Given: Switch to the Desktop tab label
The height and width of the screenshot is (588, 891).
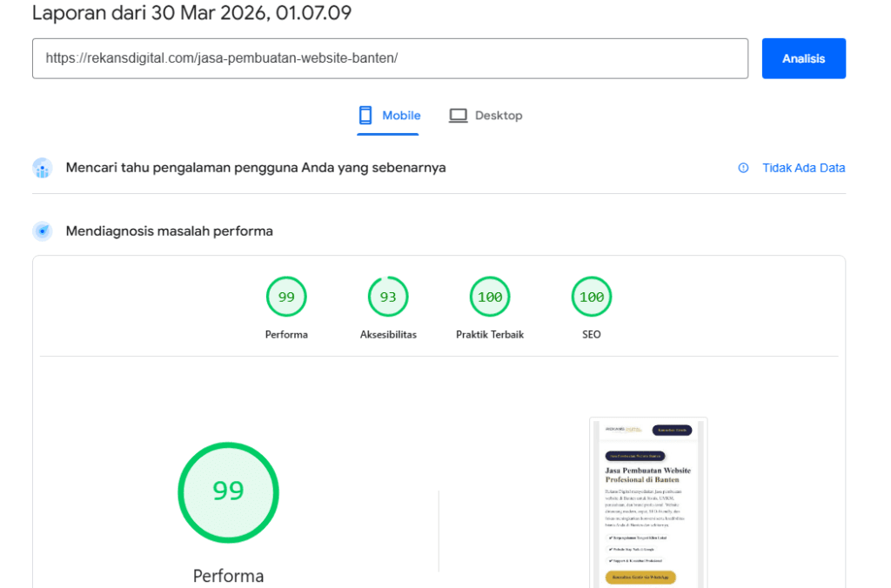Looking at the screenshot, I should point(499,116).
